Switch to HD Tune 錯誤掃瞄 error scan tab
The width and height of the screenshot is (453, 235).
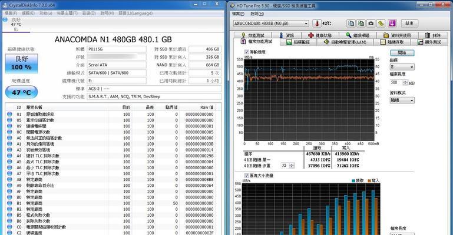[x=358, y=35]
